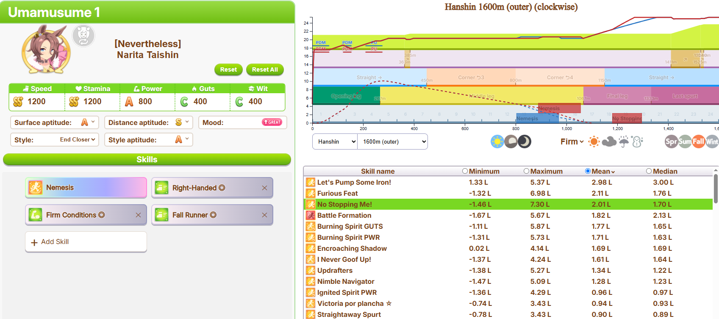This screenshot has width=719, height=319.
Task: Click the Nemesis skill card
Action: 86,188
